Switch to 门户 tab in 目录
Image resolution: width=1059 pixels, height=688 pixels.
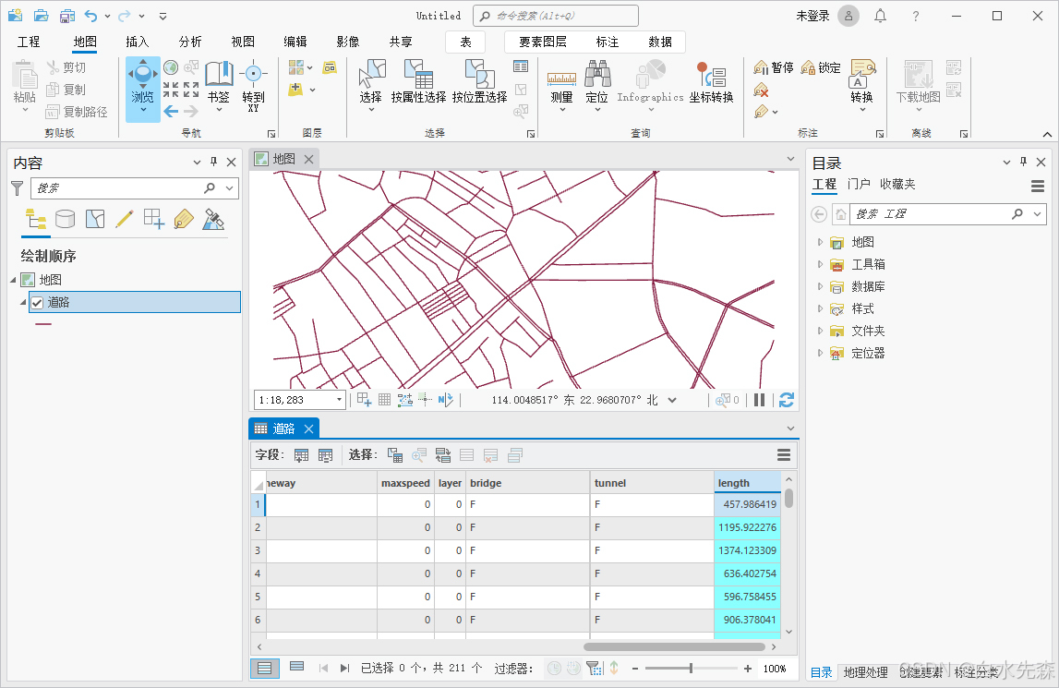859,184
